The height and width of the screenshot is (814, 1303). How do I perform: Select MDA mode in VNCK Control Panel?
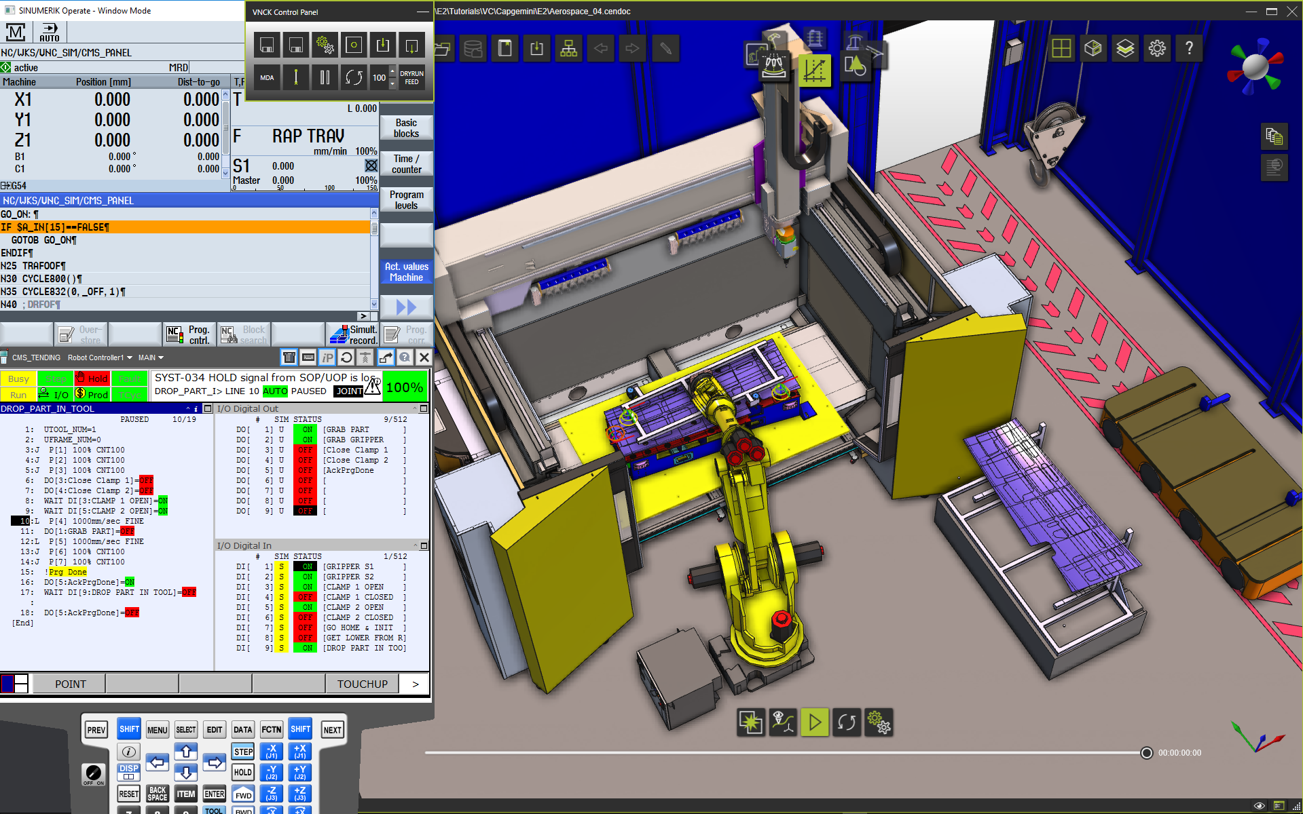267,77
